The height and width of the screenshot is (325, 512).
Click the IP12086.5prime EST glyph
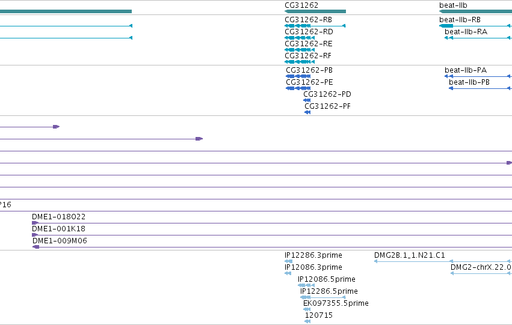[306, 285]
